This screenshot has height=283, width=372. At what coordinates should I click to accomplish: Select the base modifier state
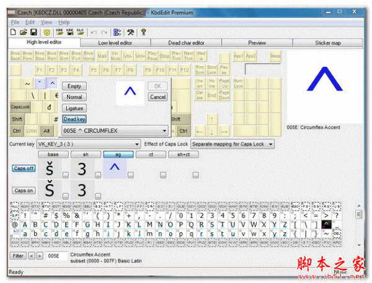point(53,155)
